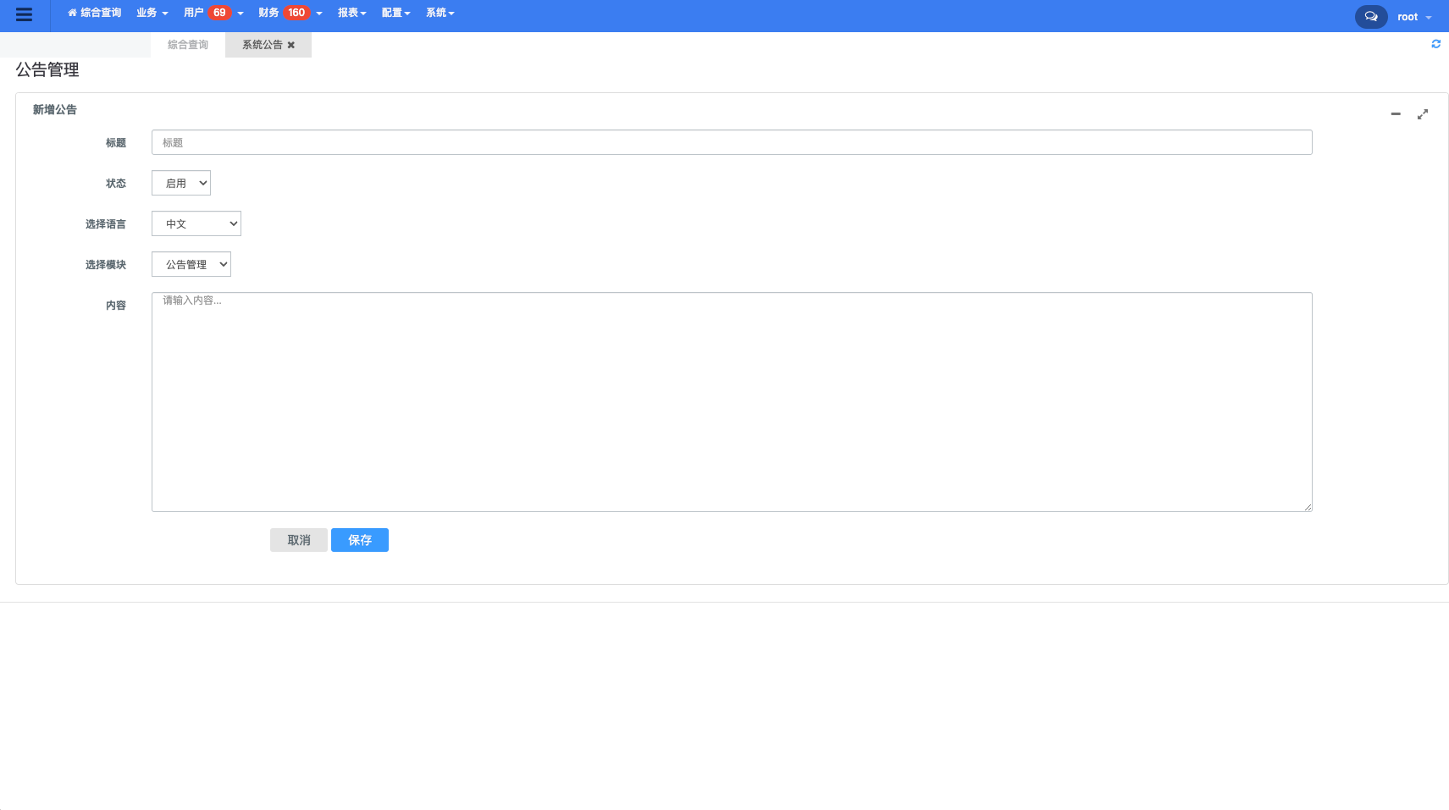Open the 财务 menu with the 160 badge
This screenshot has height=810, width=1449.
pos(290,13)
